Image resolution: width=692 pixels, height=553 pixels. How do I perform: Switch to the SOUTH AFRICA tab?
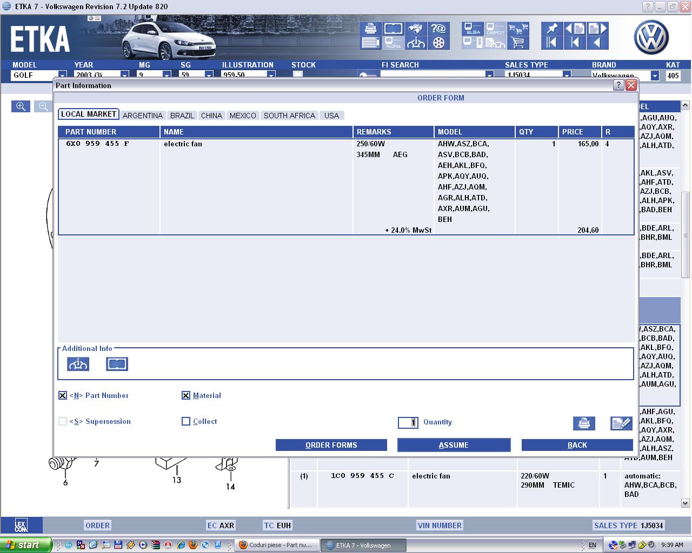click(289, 116)
